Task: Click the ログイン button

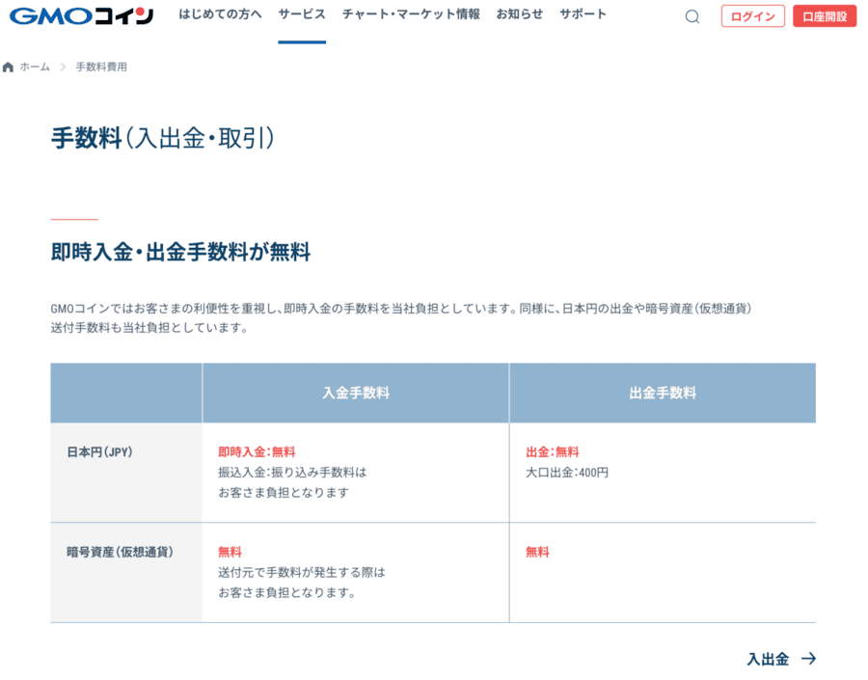Action: click(x=753, y=16)
